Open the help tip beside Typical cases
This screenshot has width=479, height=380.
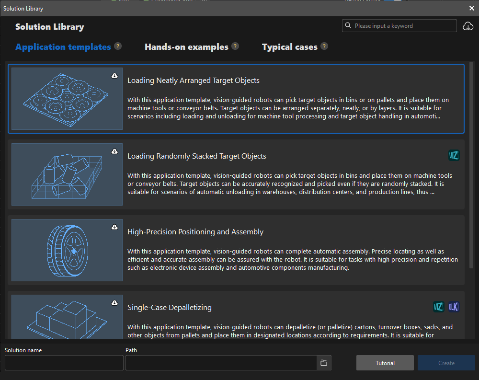pyautogui.click(x=324, y=46)
